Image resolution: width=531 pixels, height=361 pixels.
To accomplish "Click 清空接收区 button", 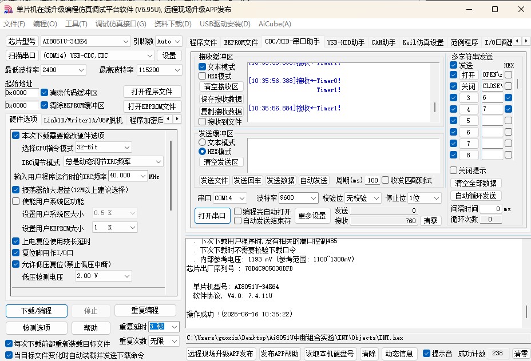I will point(221,86).
